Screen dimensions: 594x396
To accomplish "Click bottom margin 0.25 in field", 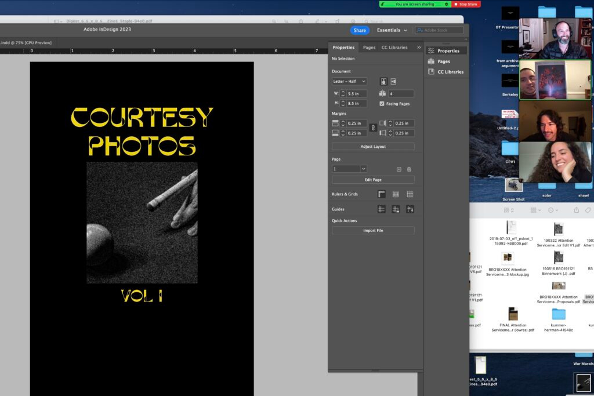I will click(357, 133).
